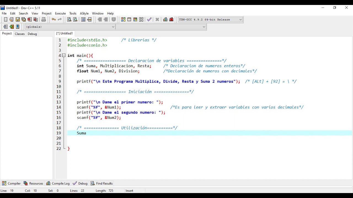Click the Profile Analysis chart icon
The height and width of the screenshot is (198, 353).
click(165, 20)
